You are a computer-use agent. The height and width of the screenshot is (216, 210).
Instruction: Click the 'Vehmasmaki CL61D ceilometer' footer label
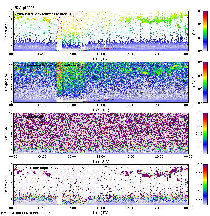point(25,213)
